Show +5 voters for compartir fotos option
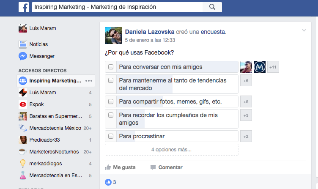Viewport: 318px width, 189px height. tap(246, 101)
